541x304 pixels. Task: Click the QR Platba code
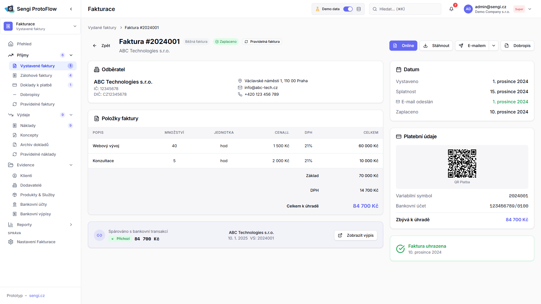[x=462, y=164]
